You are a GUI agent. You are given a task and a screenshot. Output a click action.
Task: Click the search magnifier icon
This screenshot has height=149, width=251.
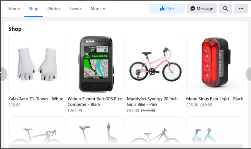225,9
